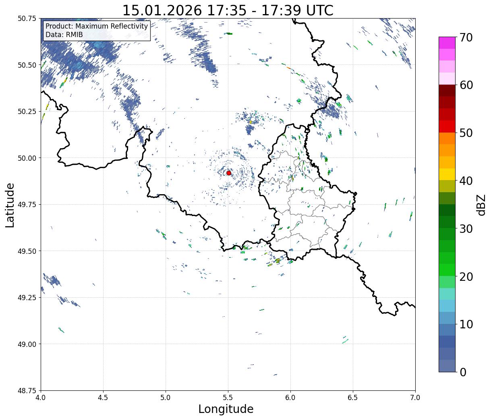The height and width of the screenshot is (419, 491).
Task: Click the 'Latitude' axis label
Action: [x=10, y=205]
